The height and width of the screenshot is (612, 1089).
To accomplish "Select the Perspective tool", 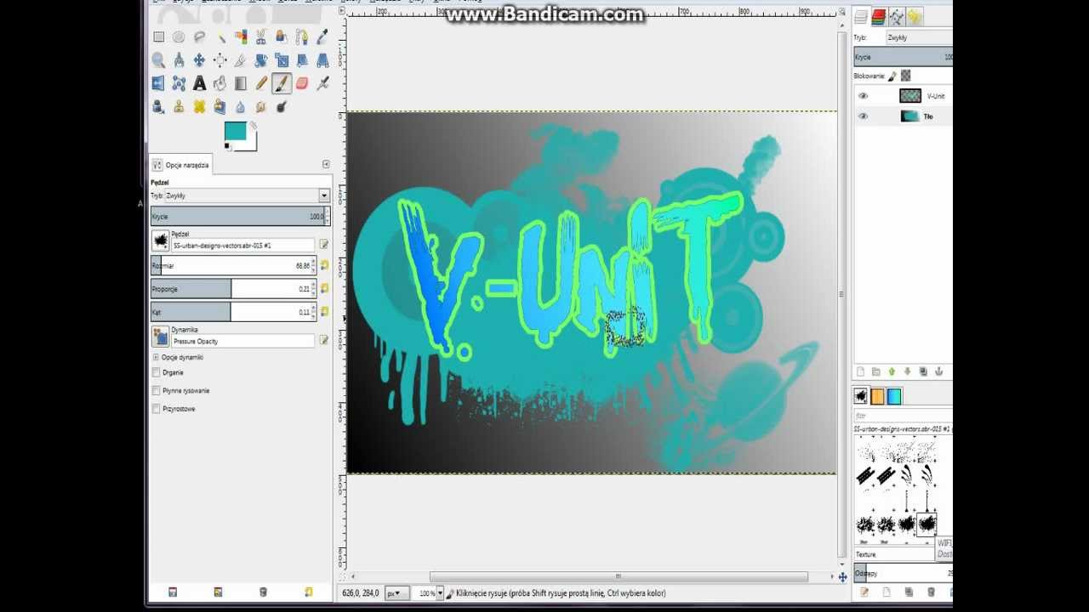I will click(x=322, y=60).
